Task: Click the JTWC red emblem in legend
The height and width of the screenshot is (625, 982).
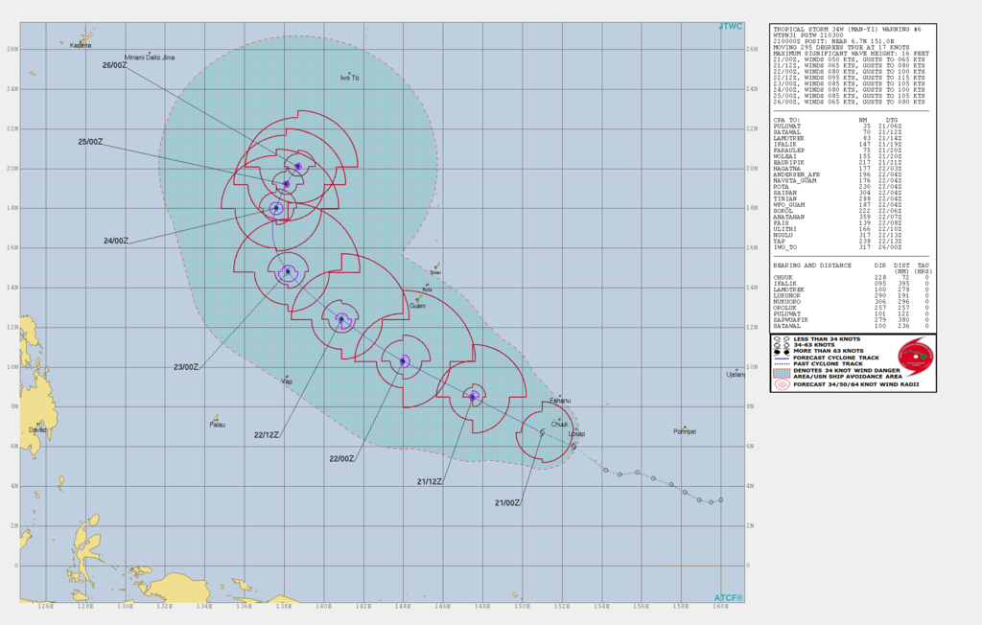Action: click(x=915, y=356)
